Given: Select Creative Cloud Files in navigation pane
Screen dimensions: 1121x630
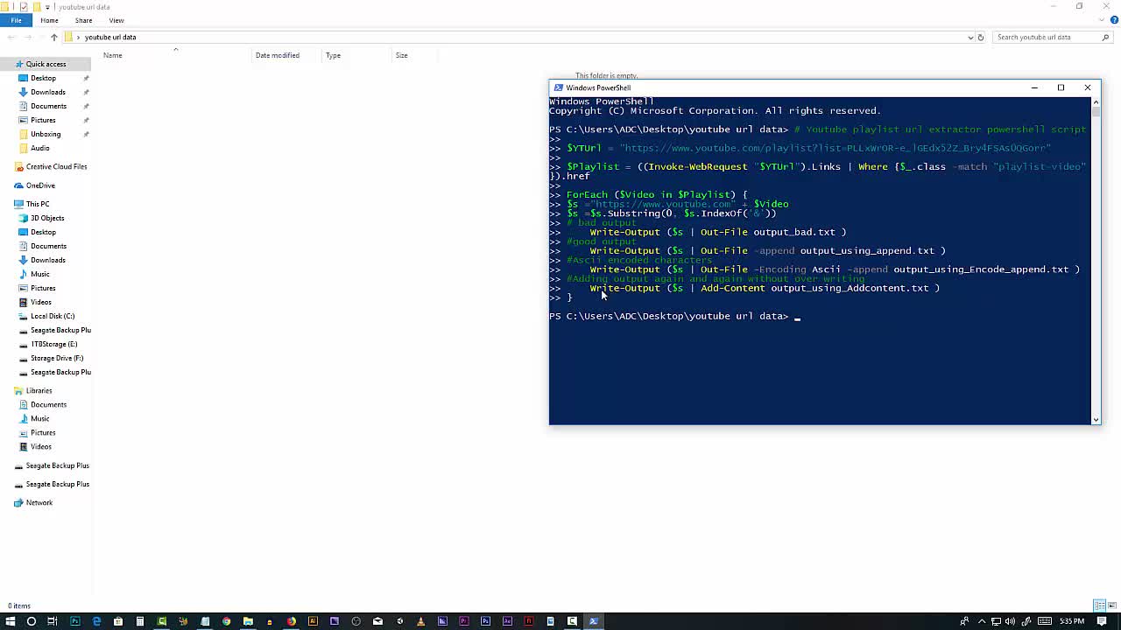Looking at the screenshot, I should click(56, 166).
